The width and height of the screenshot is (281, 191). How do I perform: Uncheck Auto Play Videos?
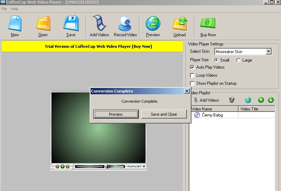pos(192,67)
